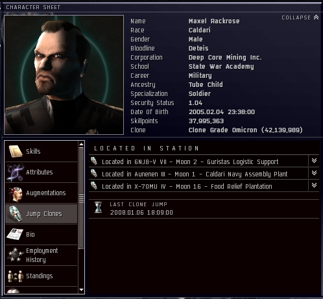Select the Attributes DNA icon
This screenshot has width=323, height=299.
[15, 172]
